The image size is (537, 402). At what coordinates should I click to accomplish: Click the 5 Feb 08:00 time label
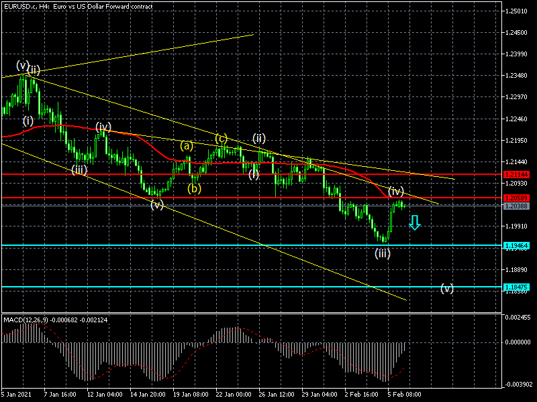pos(405,394)
